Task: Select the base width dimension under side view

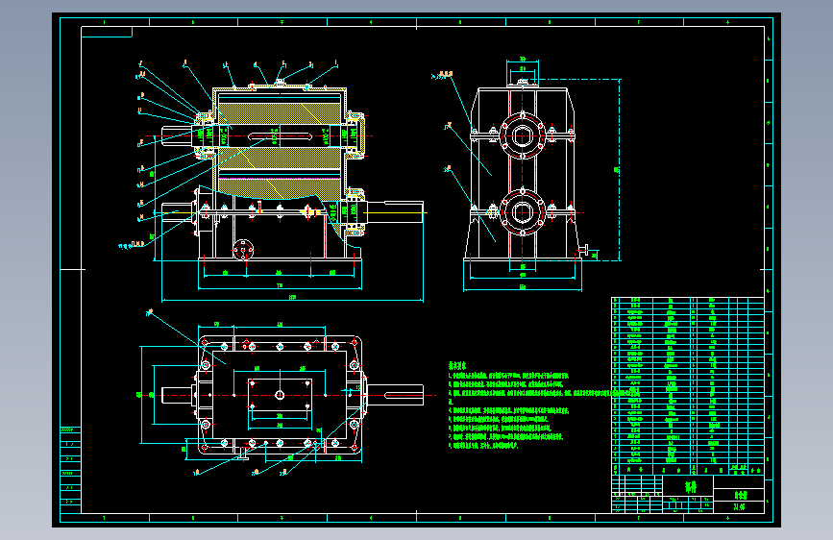Action: pos(523,287)
